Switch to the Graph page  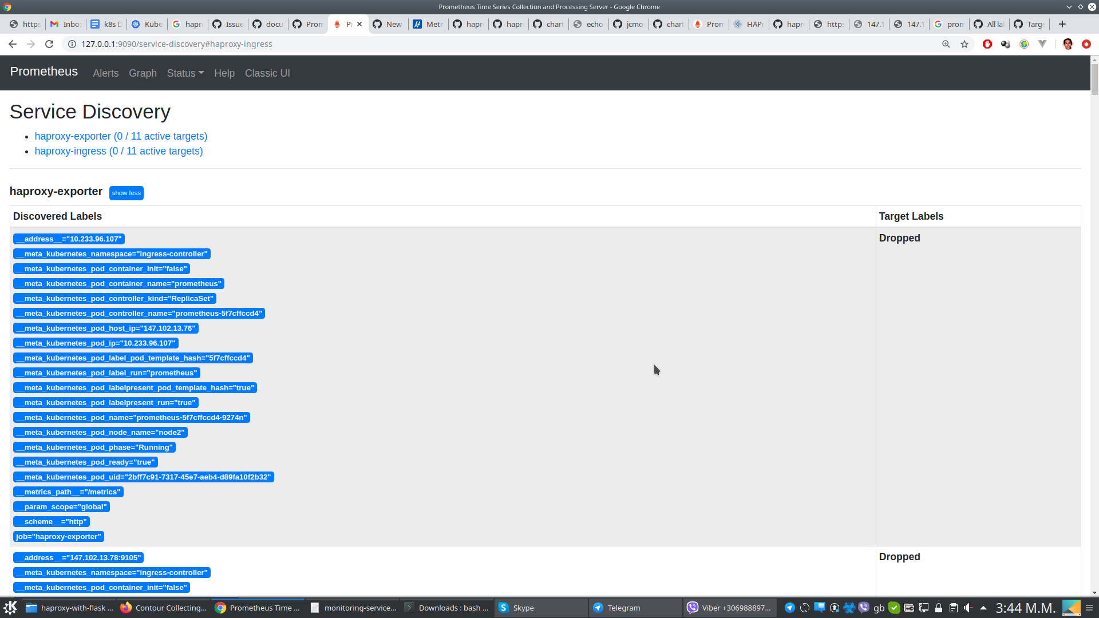tap(143, 73)
